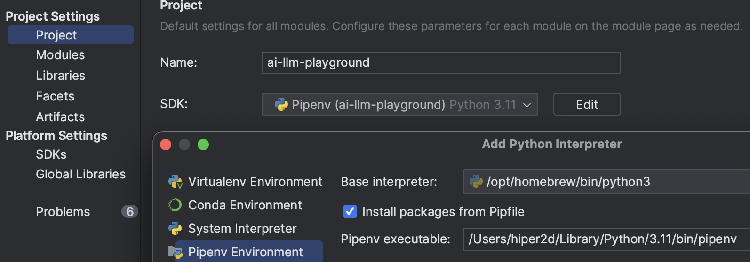Open SDKs under Platform Settings
This screenshot has width=750, height=262.
tap(51, 154)
